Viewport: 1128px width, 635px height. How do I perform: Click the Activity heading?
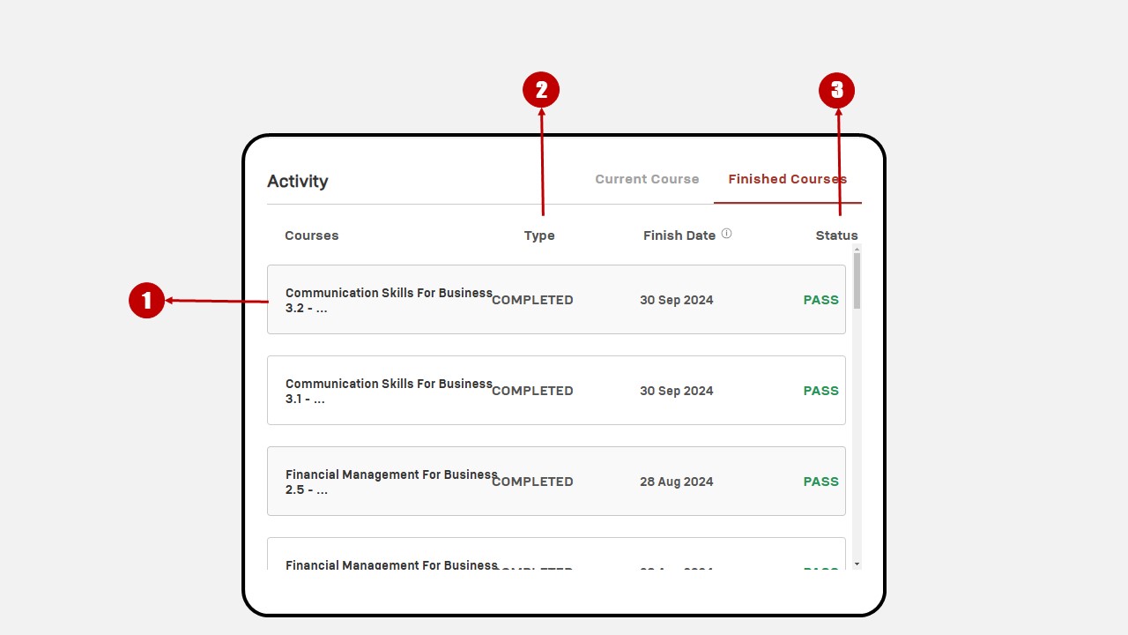point(298,181)
